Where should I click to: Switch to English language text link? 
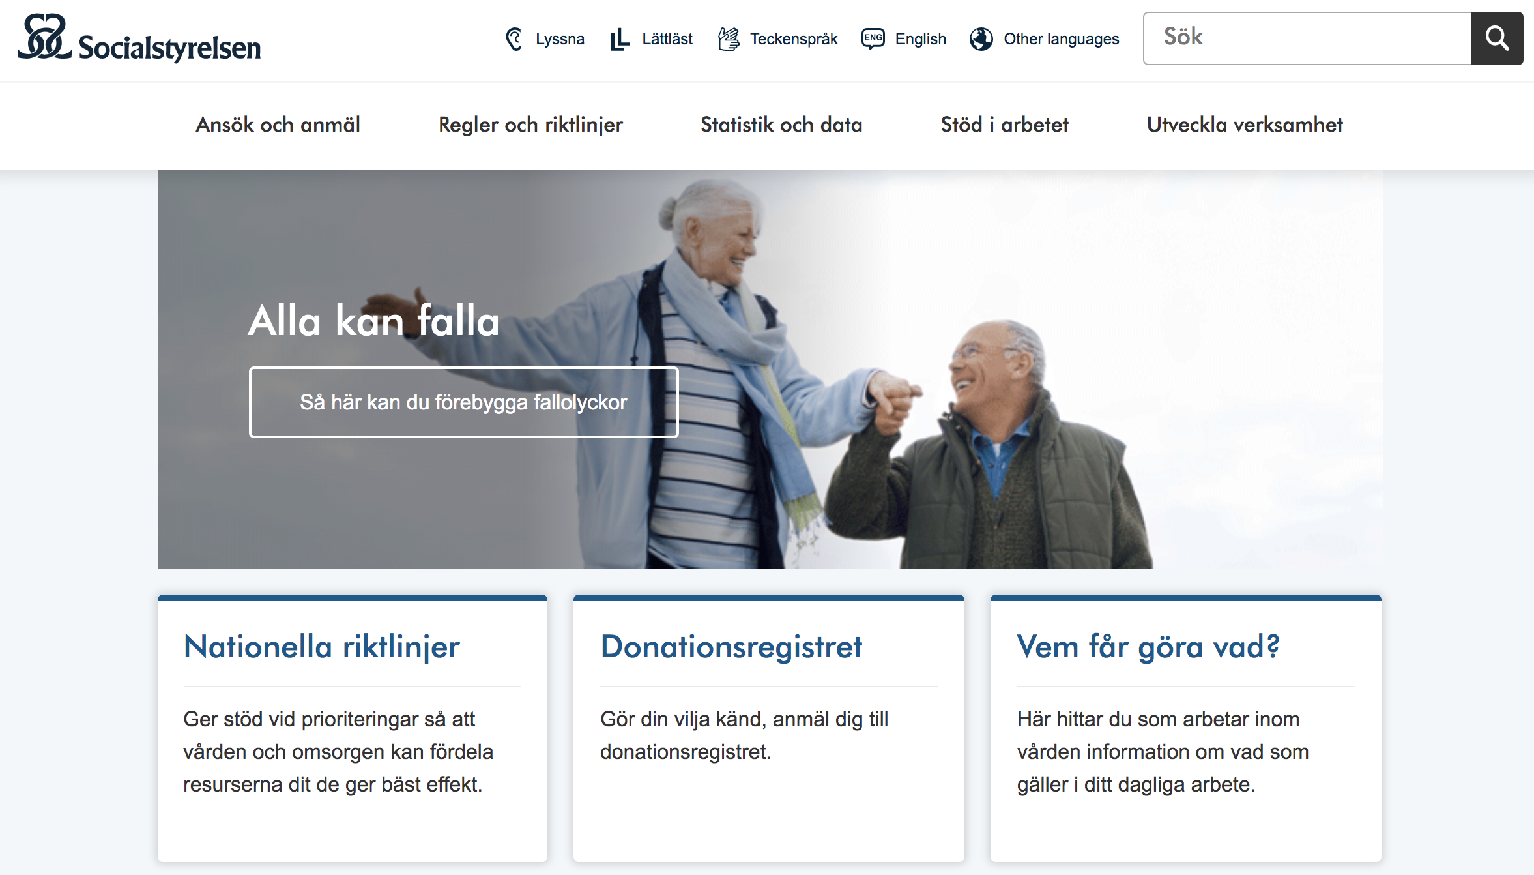pos(920,39)
